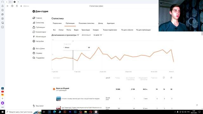Screen dimensions: 203x114
Task: Sort table by likes thumbs-up column
Action: pos(171,78)
